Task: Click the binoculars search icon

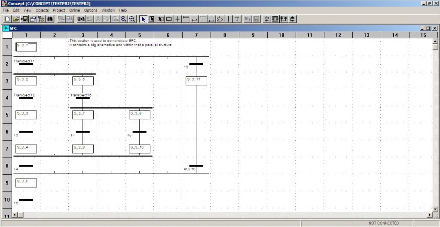Action: click(x=50, y=19)
